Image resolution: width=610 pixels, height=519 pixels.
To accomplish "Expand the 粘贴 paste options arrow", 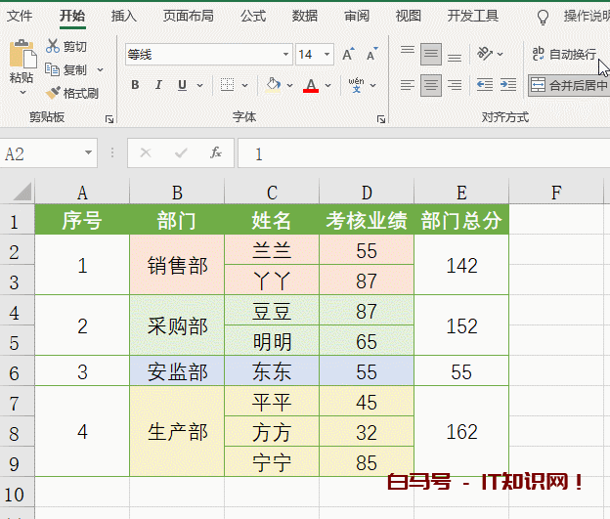I will point(22,93).
